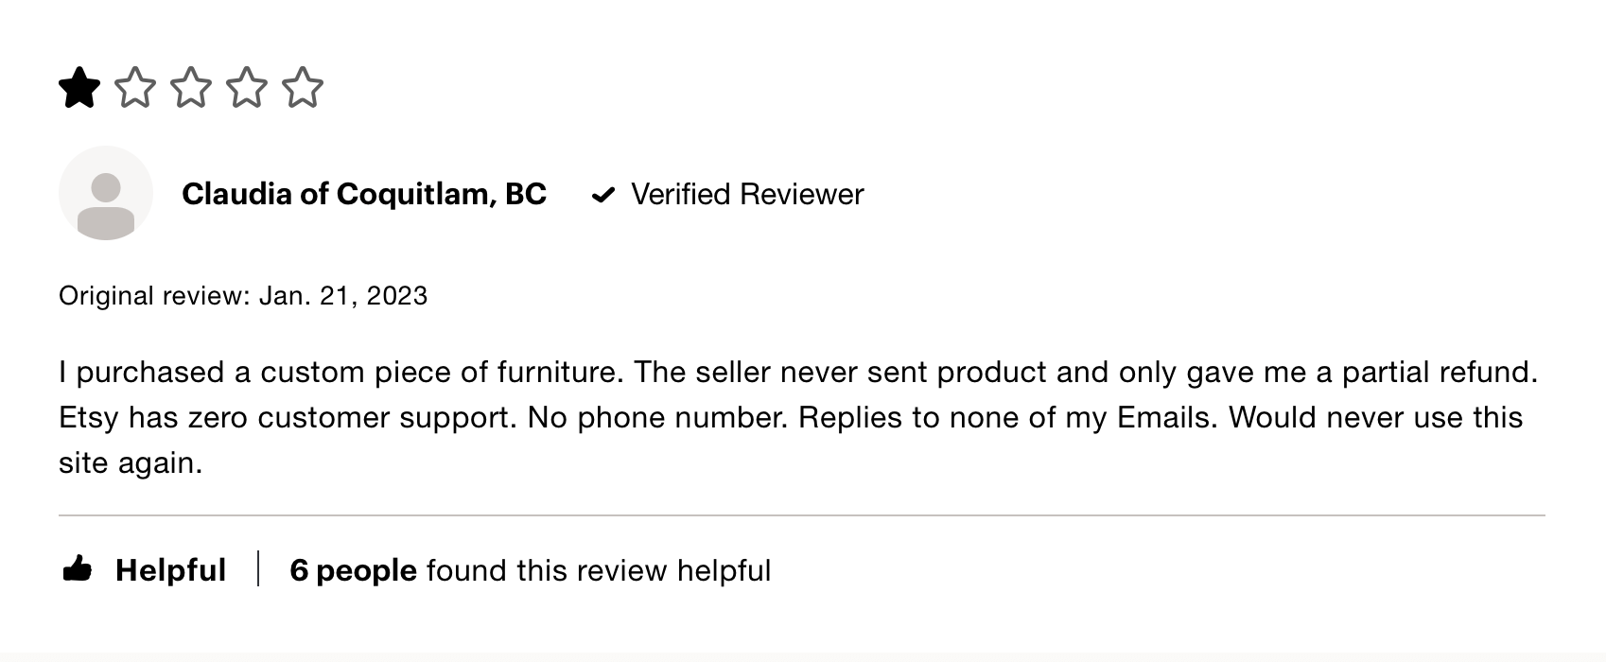Select the second empty star icon
Image resolution: width=1606 pixels, height=662 pixels.
137,88
